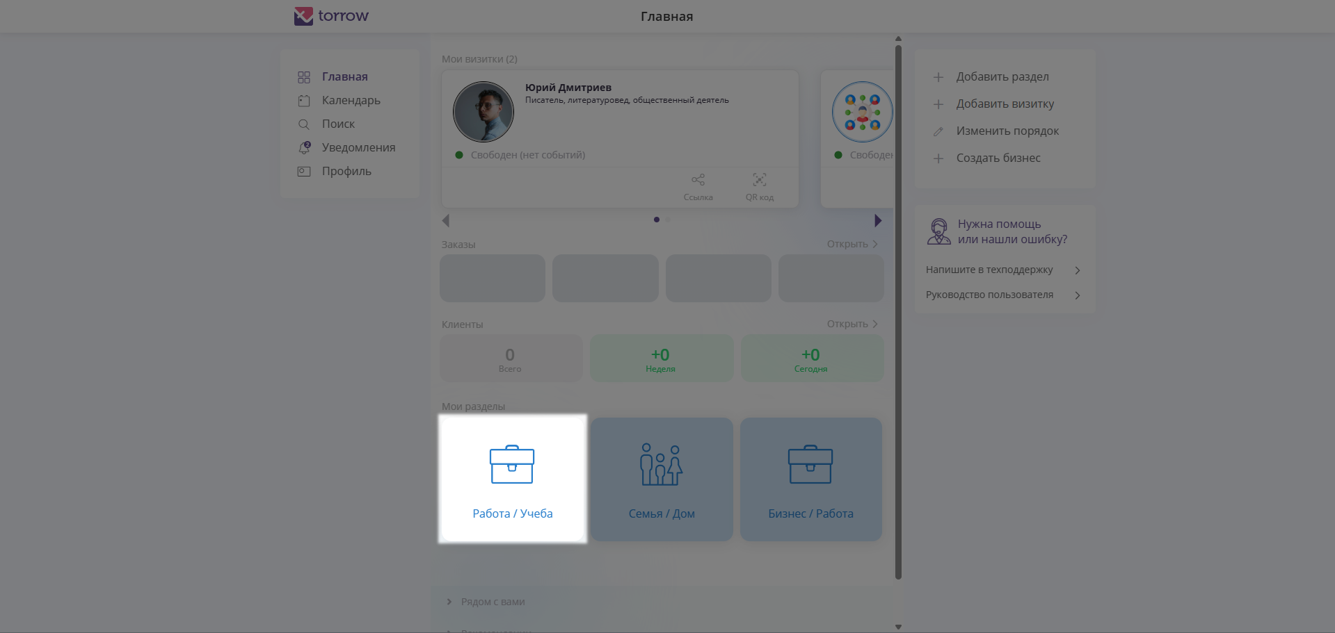Expand the Рядом с вами section
Viewport: 1335px width, 633px height.
pyautogui.click(x=493, y=602)
